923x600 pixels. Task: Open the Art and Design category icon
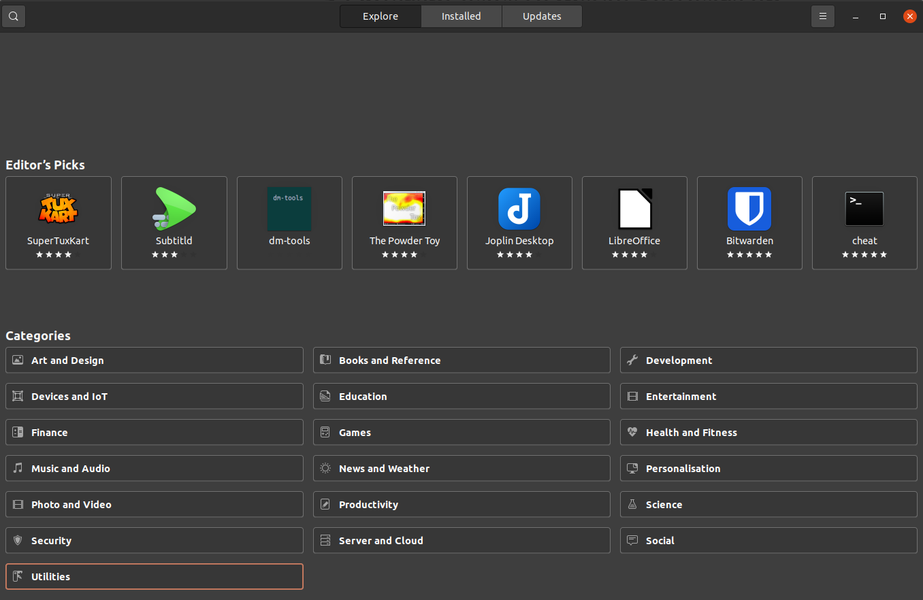tap(17, 360)
